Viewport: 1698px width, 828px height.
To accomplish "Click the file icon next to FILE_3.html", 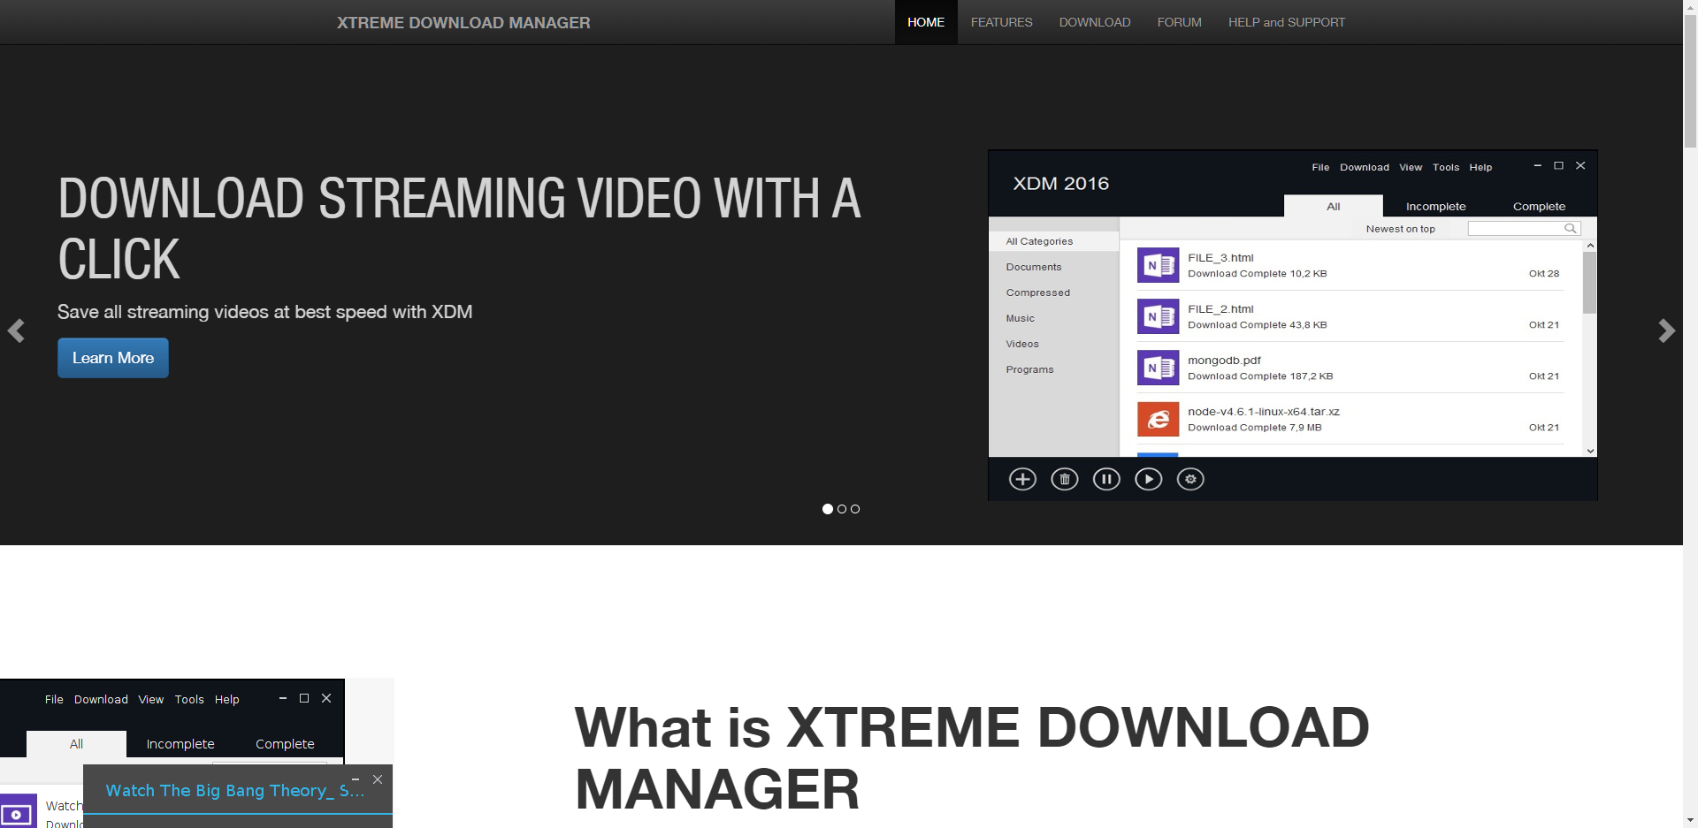I will coord(1158,264).
